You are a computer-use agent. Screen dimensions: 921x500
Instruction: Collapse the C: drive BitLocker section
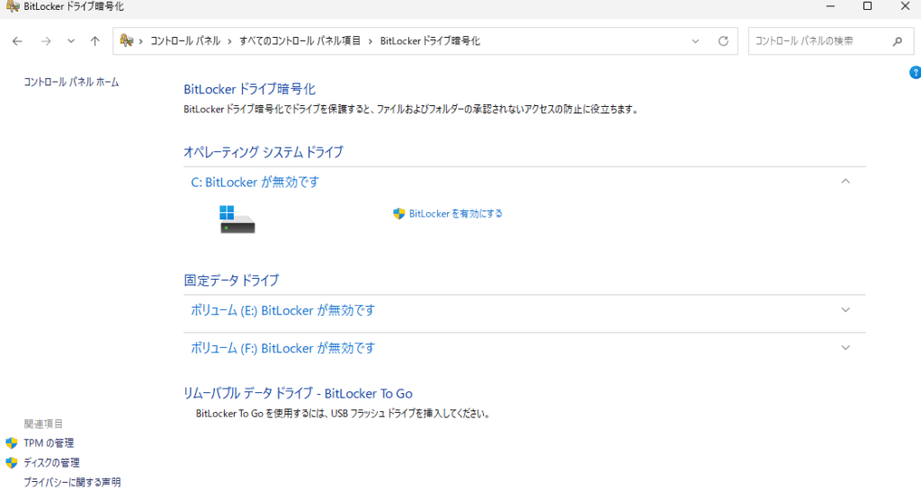[x=845, y=182]
